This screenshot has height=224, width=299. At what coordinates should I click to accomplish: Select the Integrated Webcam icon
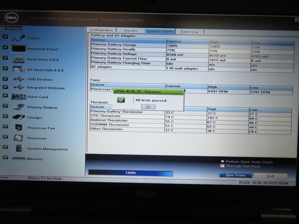click(19, 87)
